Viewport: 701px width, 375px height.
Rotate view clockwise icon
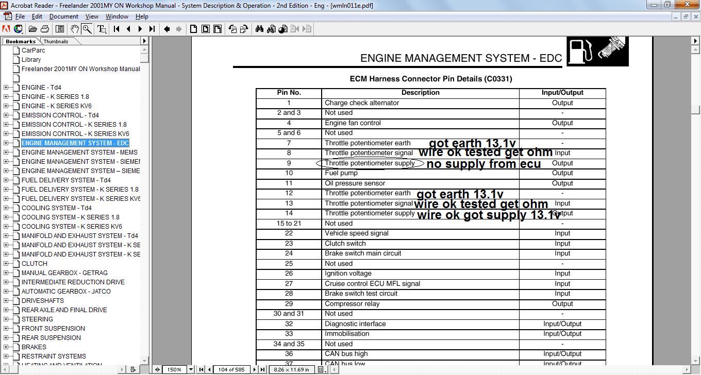click(x=244, y=29)
